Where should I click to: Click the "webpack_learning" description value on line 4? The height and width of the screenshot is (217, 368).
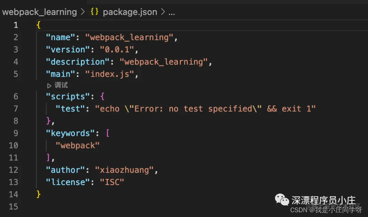[164, 62]
